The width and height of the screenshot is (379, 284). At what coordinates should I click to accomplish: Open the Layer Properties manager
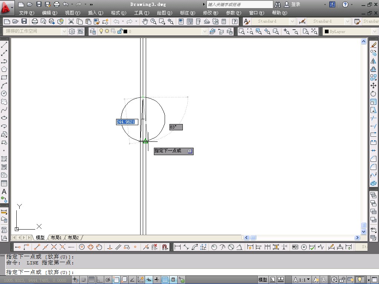(x=92, y=31)
